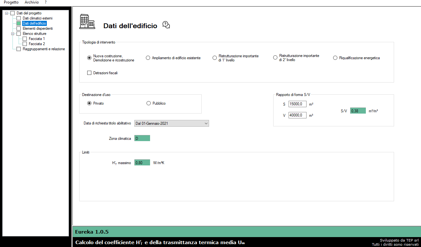421x247 pixels.
Task: Collapse the Dati del progetto tree node
Action: (x=6, y=13)
